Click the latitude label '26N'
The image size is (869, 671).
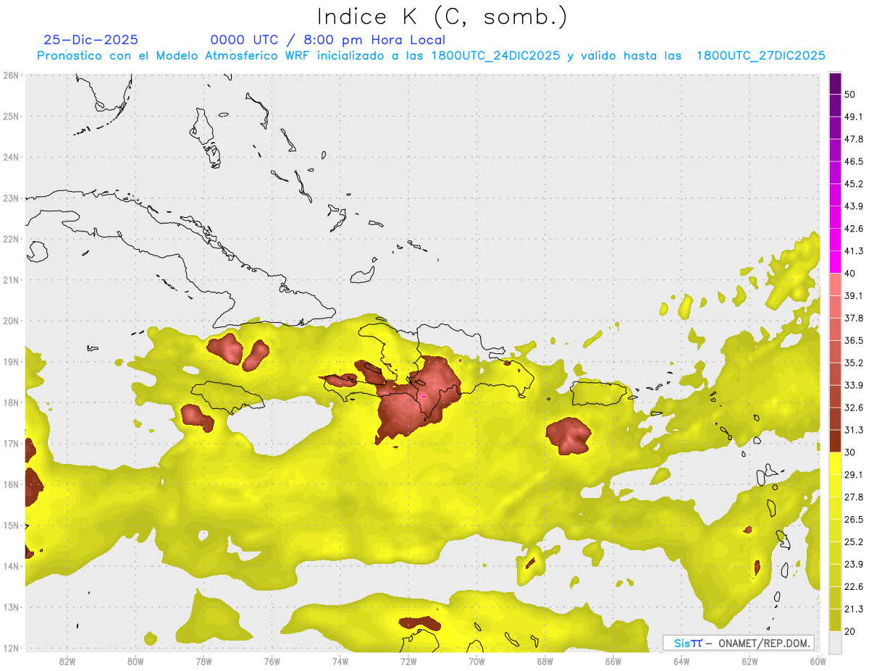[x=10, y=75]
